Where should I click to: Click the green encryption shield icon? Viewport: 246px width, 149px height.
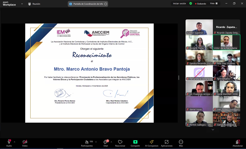click(190, 3)
